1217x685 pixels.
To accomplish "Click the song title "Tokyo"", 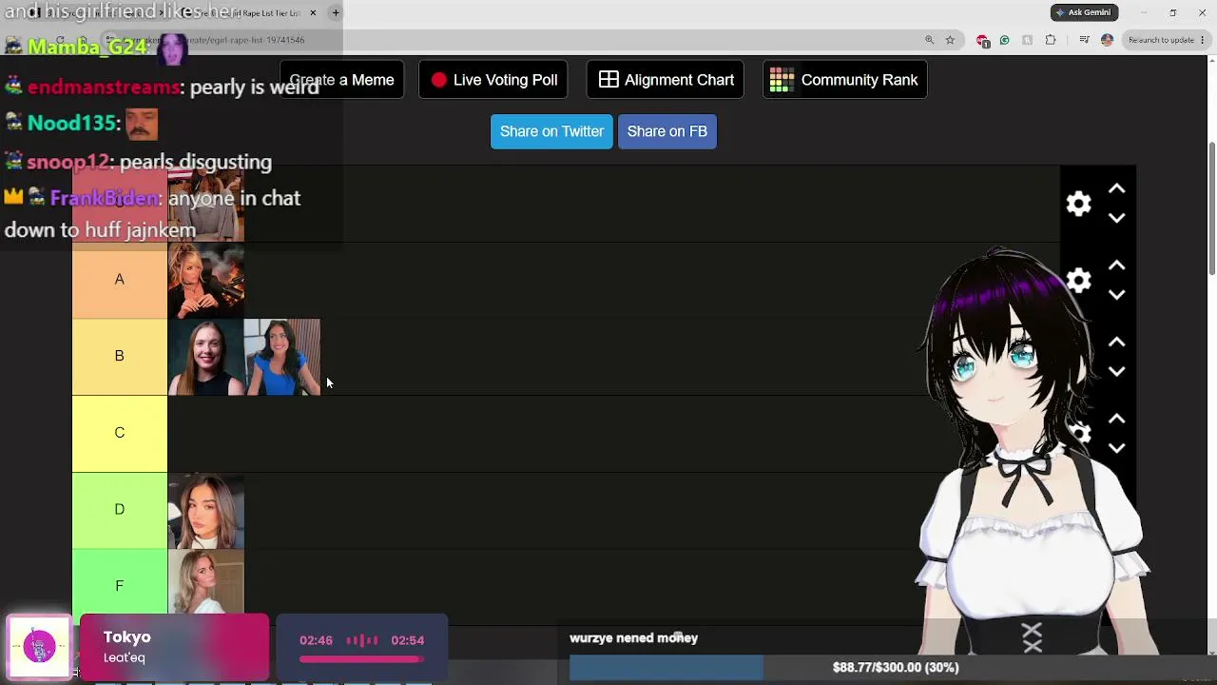I will (127, 637).
